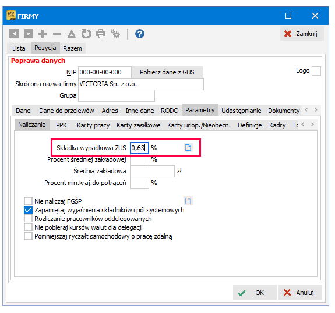Go to next record arrow icon
Viewport: 335px width, 313px height.
pyautogui.click(x=29, y=34)
